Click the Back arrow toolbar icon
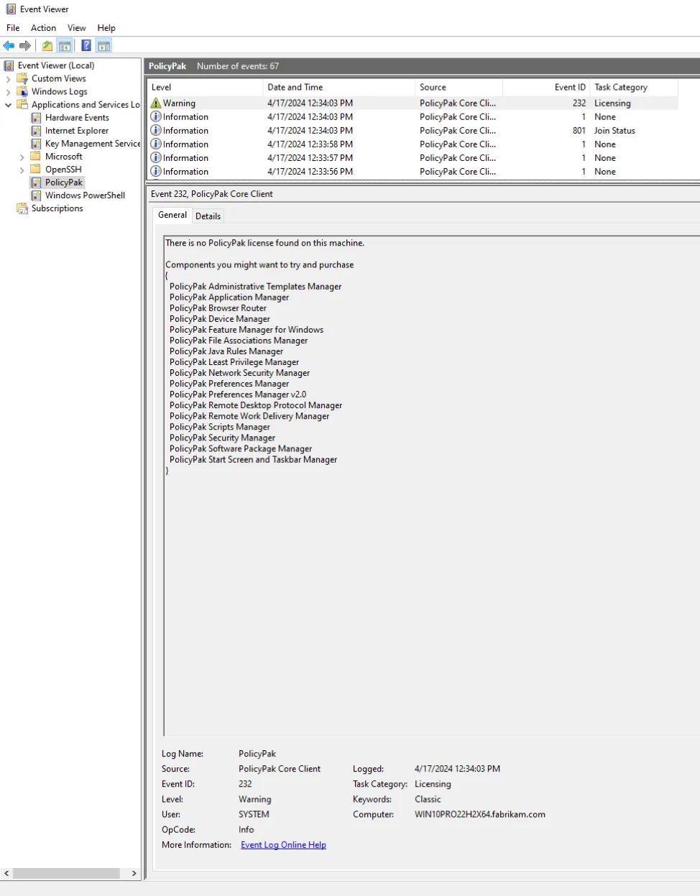The image size is (700, 896). point(9,46)
